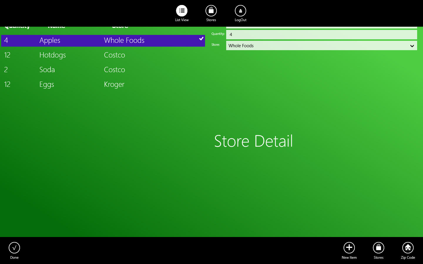Viewport: 423px width, 264px height.
Task: Click the LogOut icon
Action: 241,11
